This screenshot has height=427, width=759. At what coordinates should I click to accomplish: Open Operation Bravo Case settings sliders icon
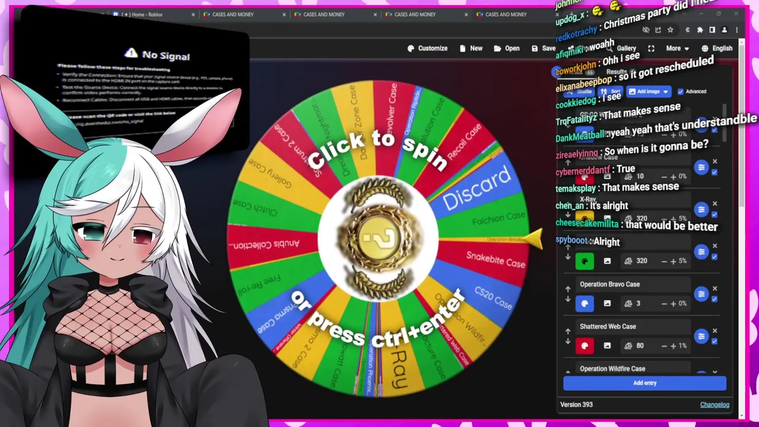701,294
